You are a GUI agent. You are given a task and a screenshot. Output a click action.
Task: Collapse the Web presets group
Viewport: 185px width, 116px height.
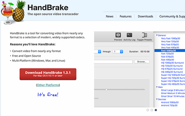click(x=157, y=87)
